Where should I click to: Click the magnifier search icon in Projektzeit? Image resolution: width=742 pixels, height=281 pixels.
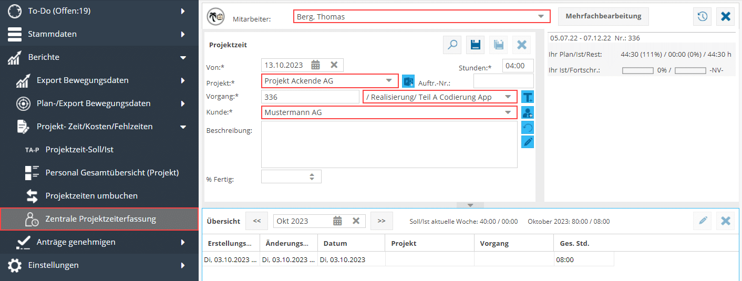452,45
